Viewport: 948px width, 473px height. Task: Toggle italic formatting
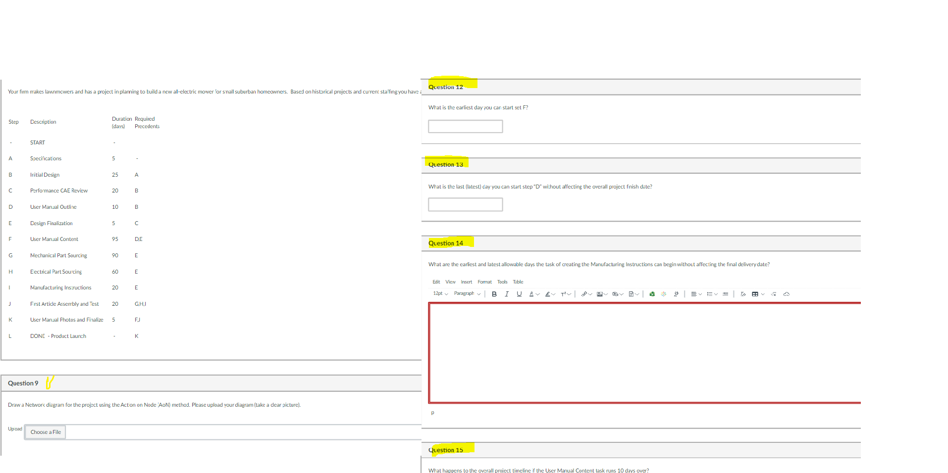pos(507,294)
